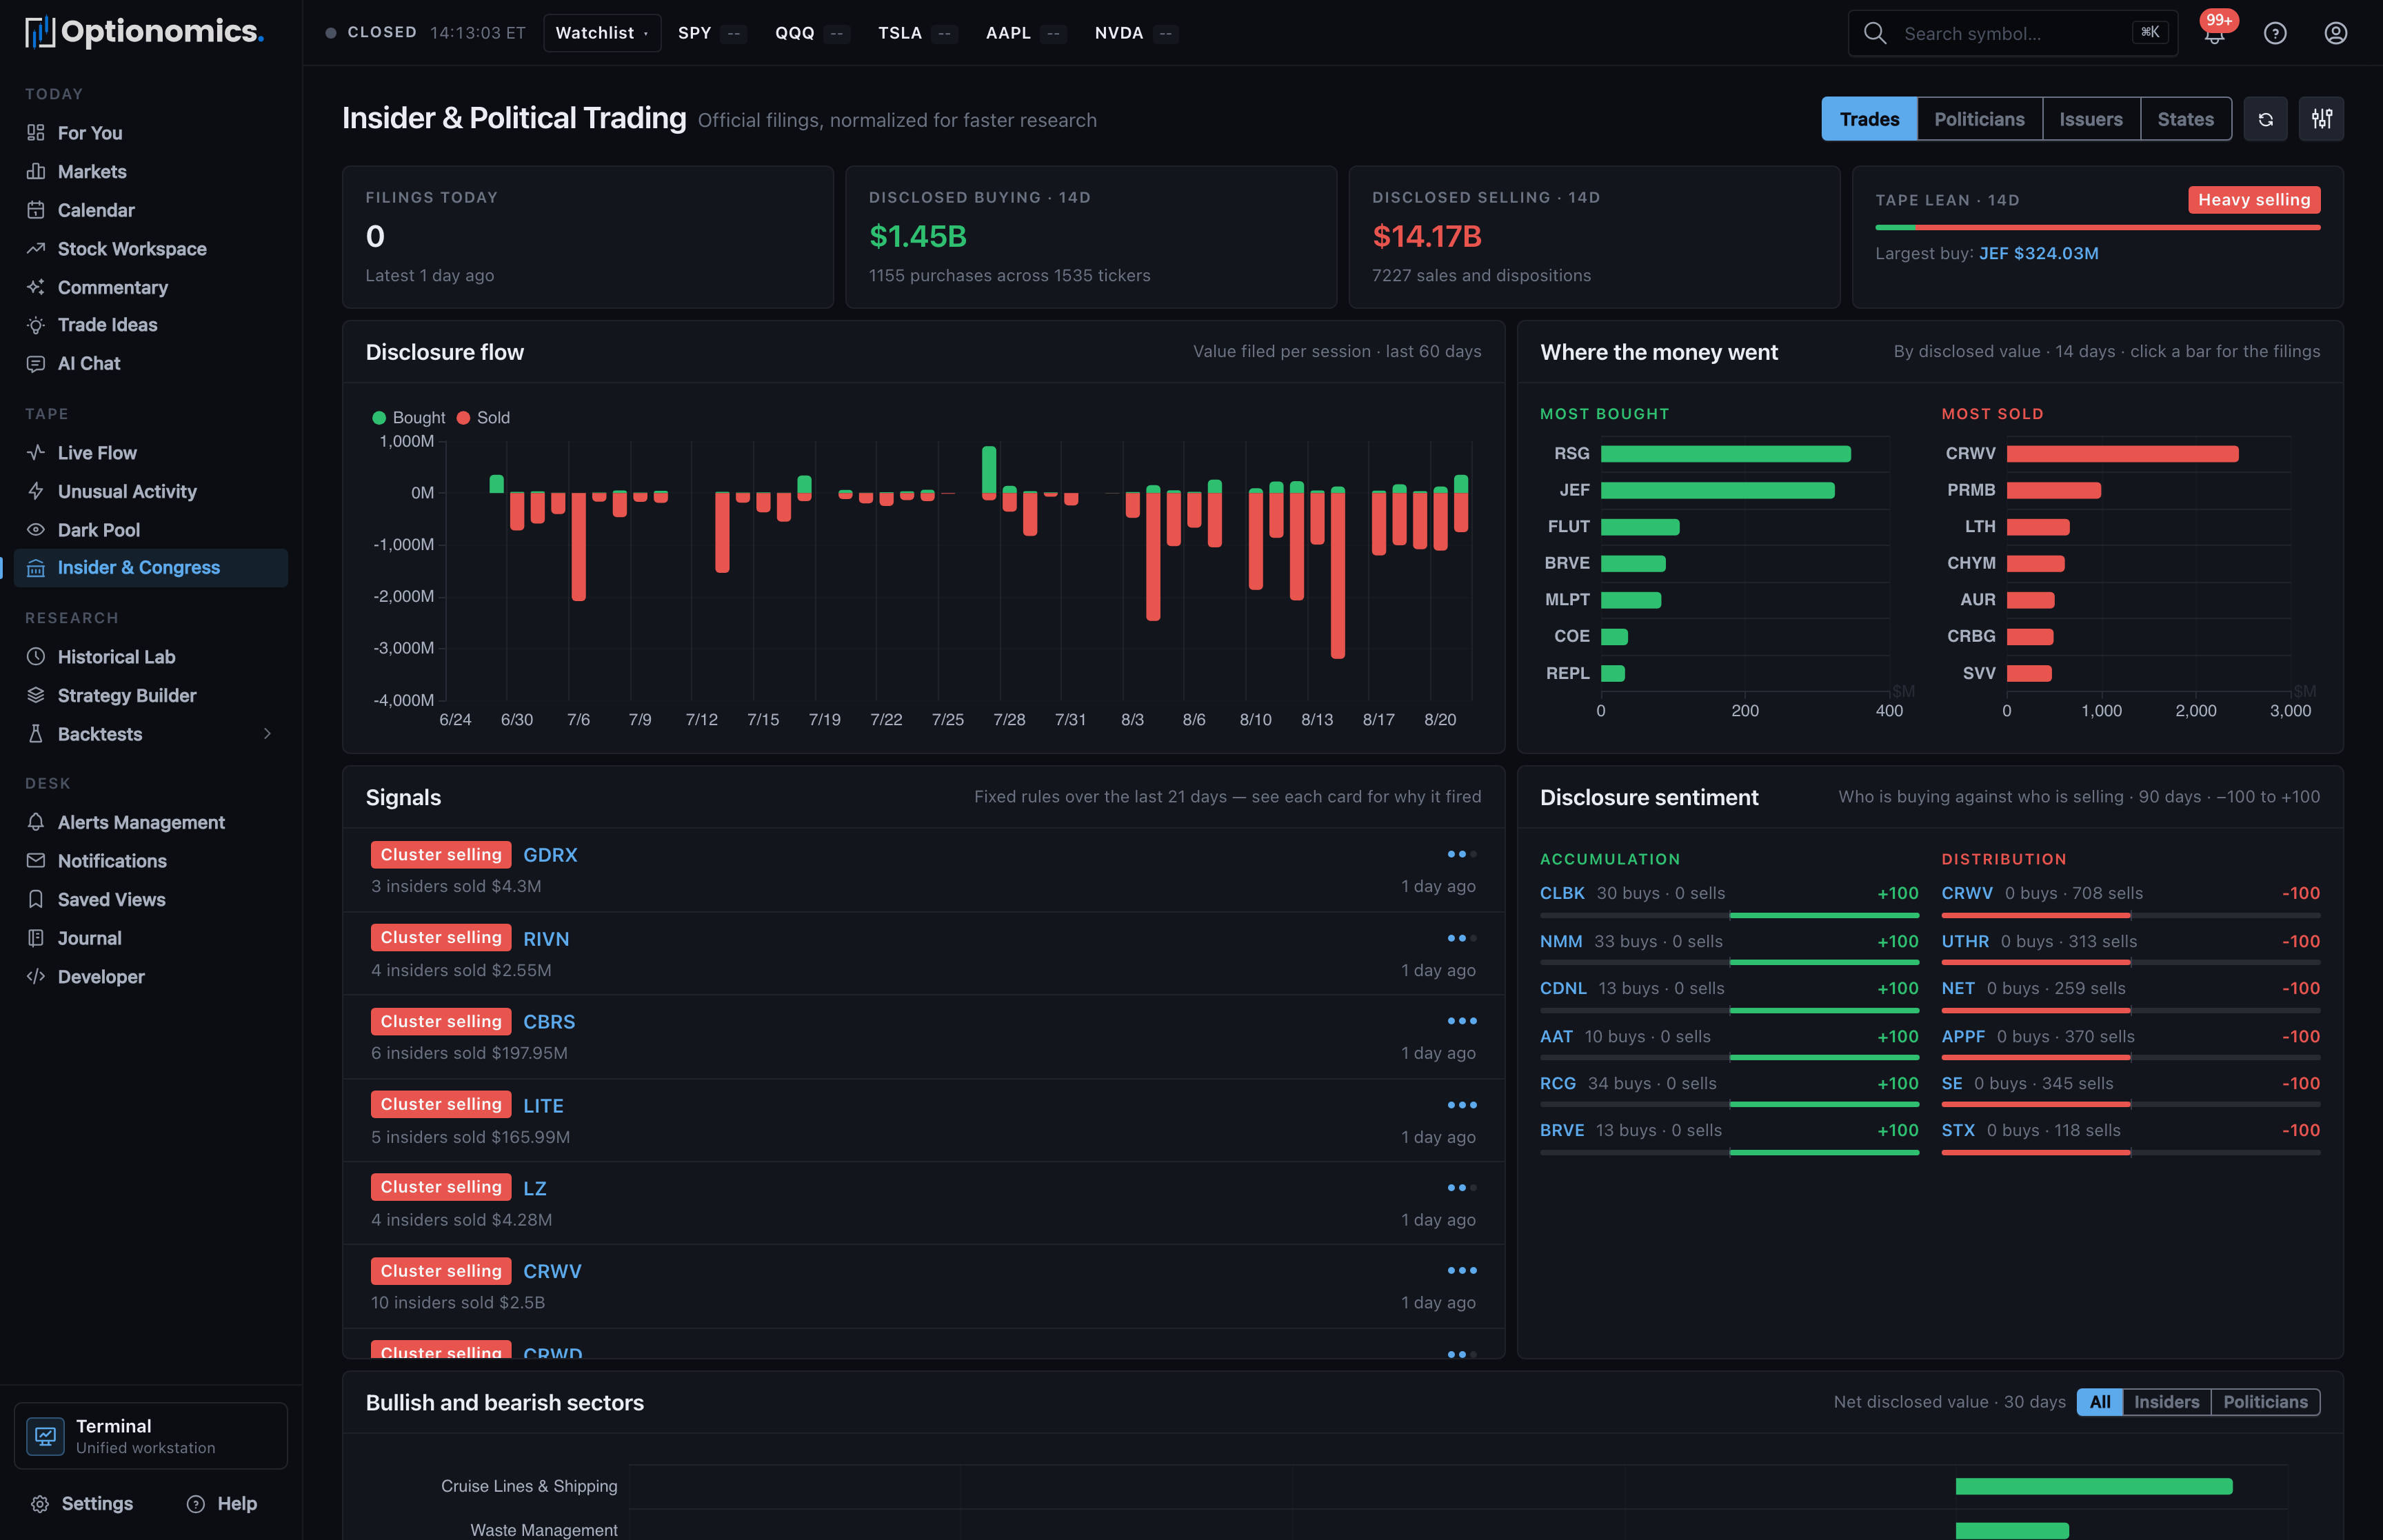Image resolution: width=2383 pixels, height=1540 pixels.
Task: Select the Insiders sector filter
Action: (x=2166, y=1402)
